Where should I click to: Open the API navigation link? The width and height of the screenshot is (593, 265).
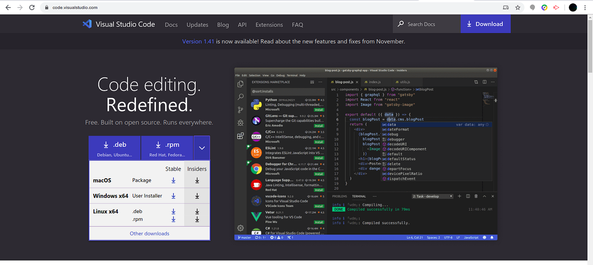[242, 25]
